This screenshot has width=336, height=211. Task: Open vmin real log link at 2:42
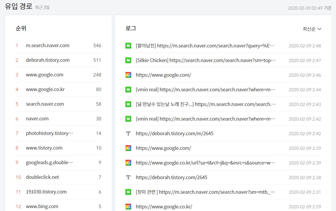click(x=206, y=119)
